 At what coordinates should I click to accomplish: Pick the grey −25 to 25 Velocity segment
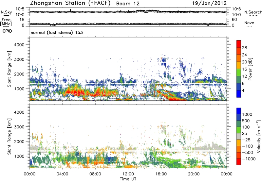click(239, 136)
